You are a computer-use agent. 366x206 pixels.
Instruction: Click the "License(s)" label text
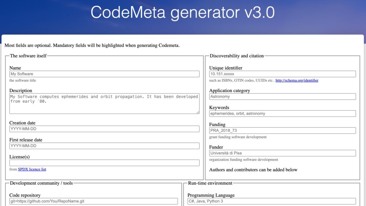[x=19, y=157]
